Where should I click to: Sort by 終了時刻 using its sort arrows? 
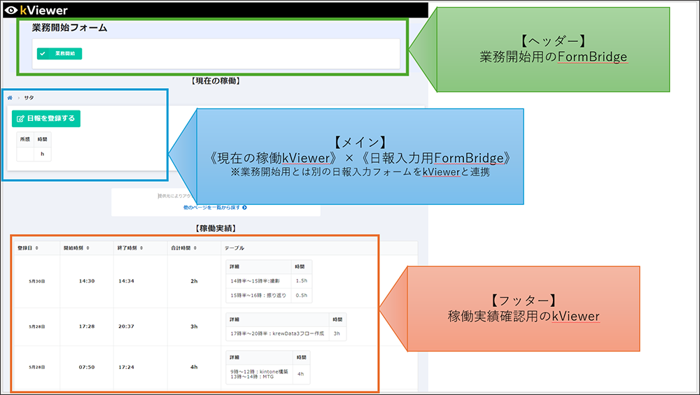click(141, 248)
